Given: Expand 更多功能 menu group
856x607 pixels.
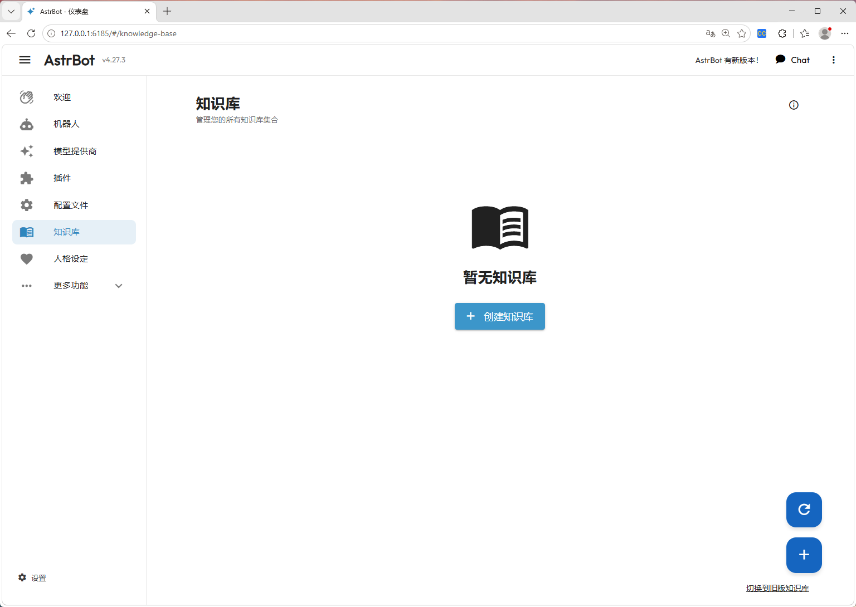Looking at the screenshot, I should [x=74, y=286].
